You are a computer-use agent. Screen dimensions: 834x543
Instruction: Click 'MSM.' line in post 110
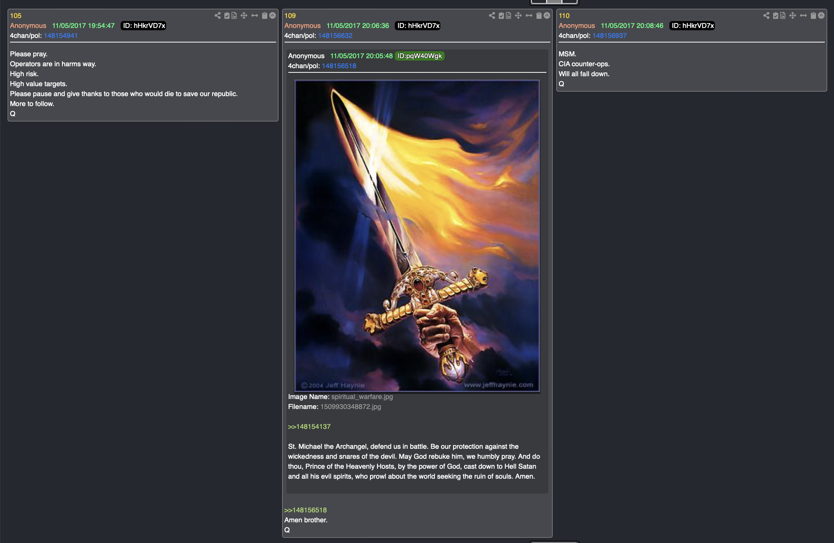[x=567, y=54]
